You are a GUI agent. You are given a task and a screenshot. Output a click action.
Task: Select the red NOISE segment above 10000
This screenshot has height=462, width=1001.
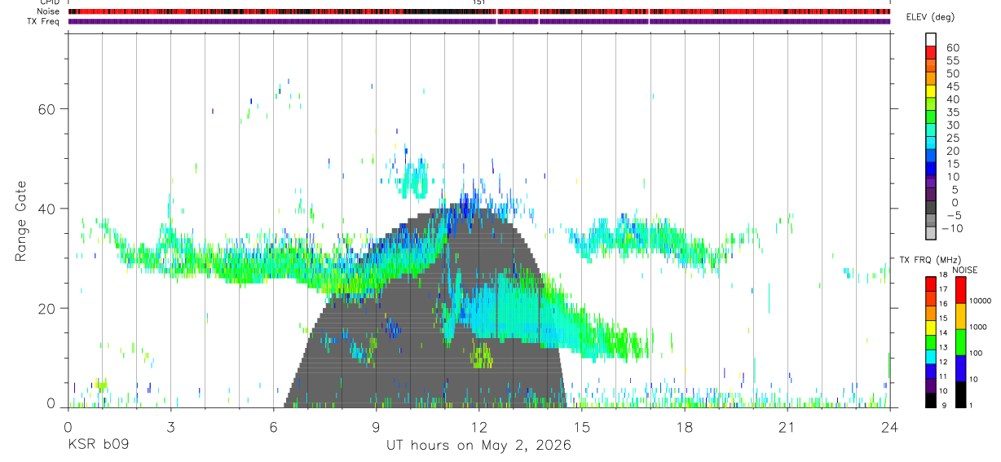960,289
